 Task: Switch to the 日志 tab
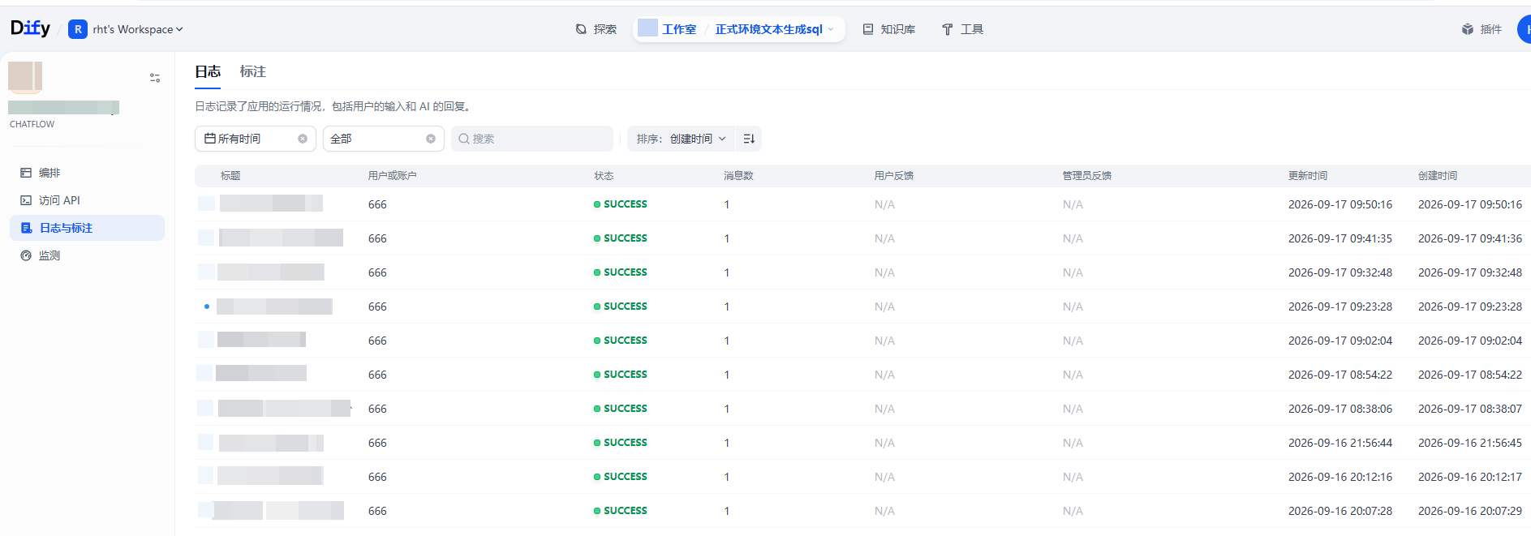tap(208, 71)
